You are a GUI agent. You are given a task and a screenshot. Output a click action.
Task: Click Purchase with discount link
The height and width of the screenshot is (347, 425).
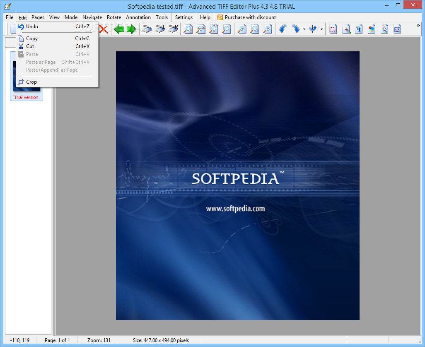click(246, 17)
